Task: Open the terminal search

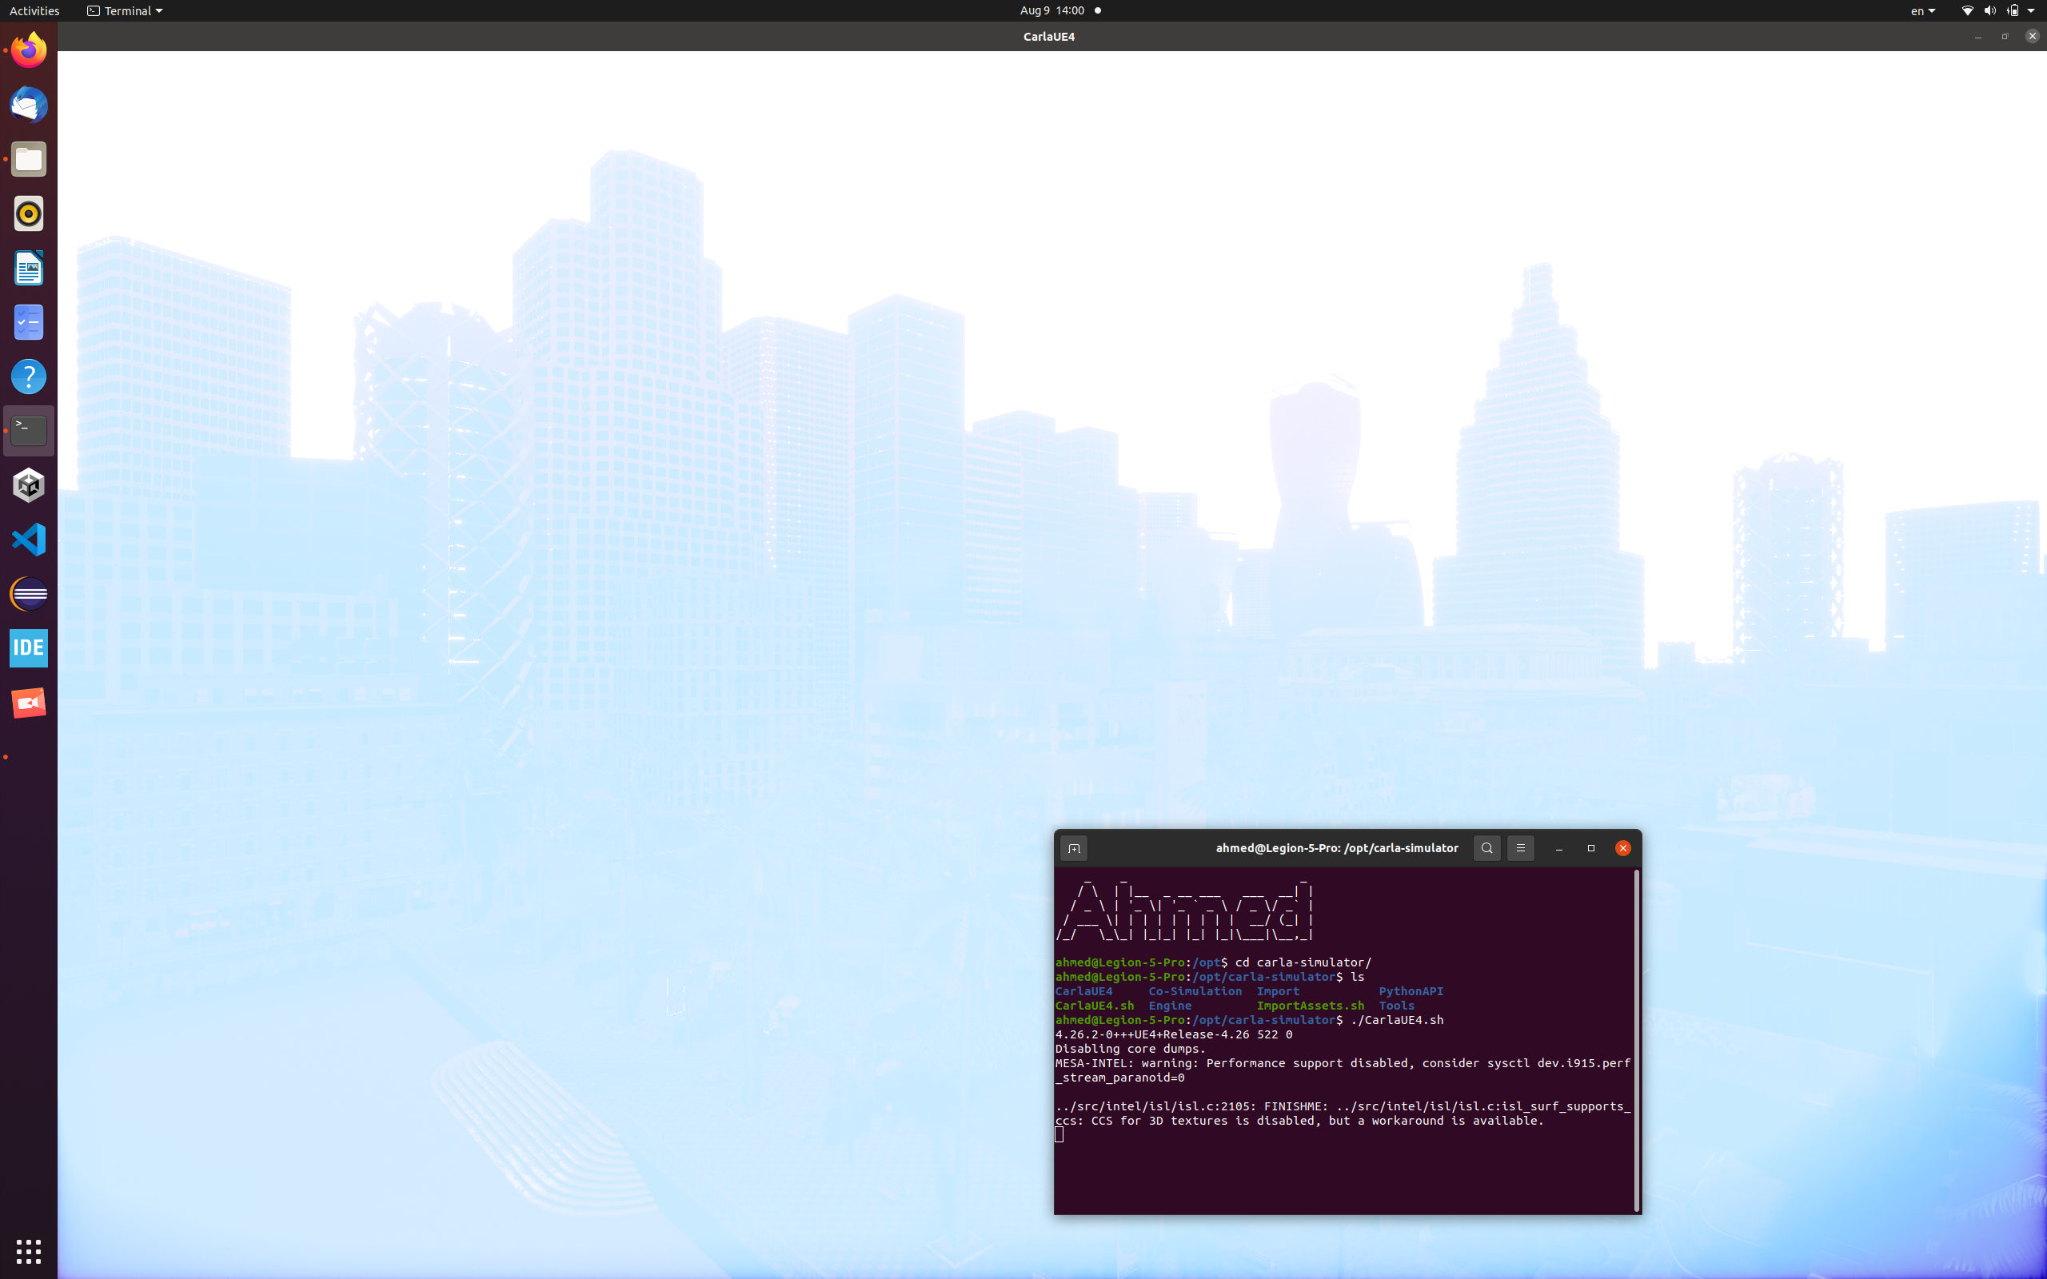Action: [1486, 847]
